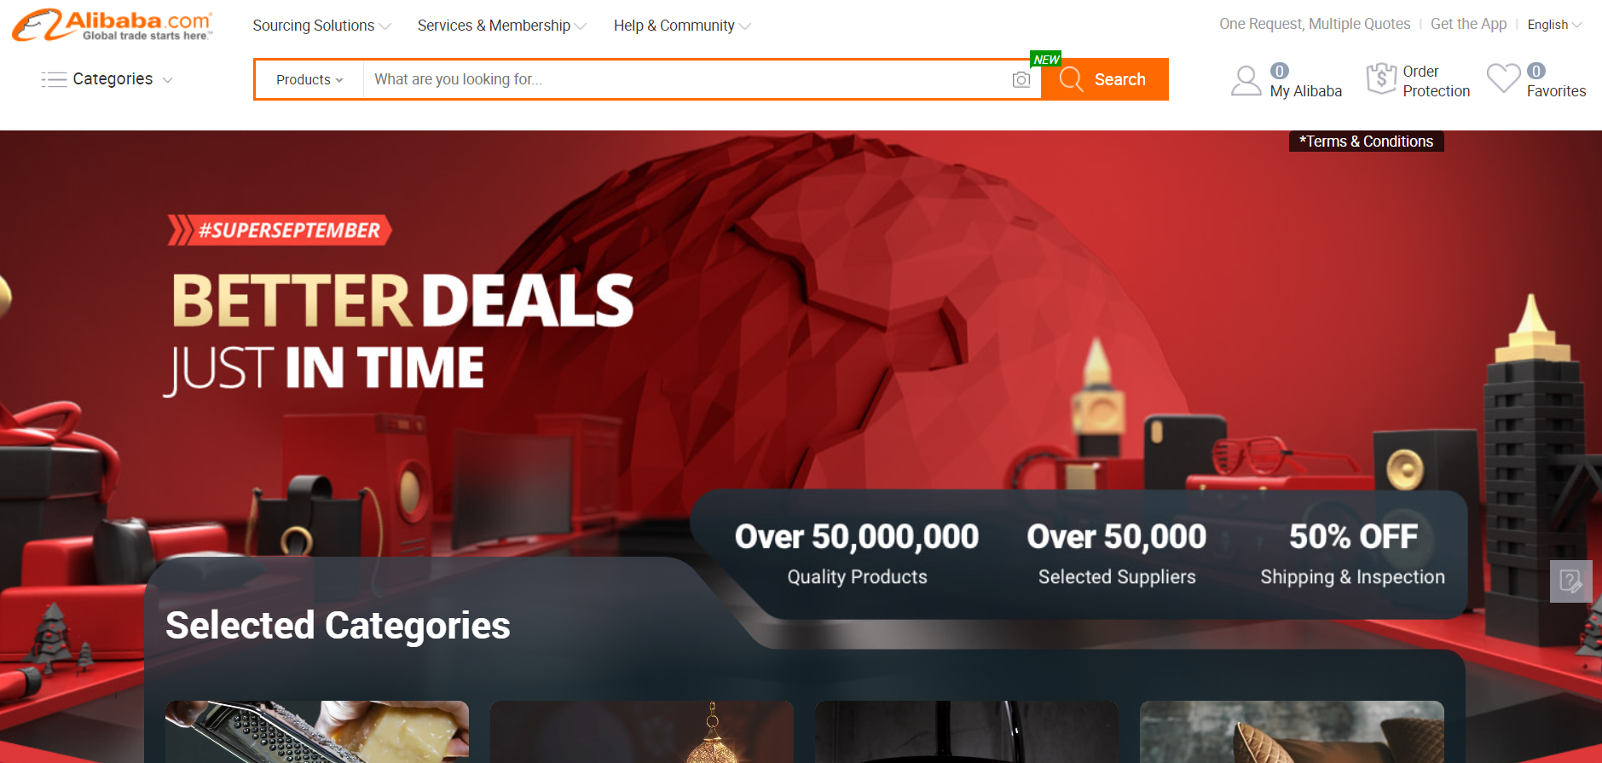This screenshot has height=763, width=1602.
Task: Click the Get the App link
Action: 1468,24
